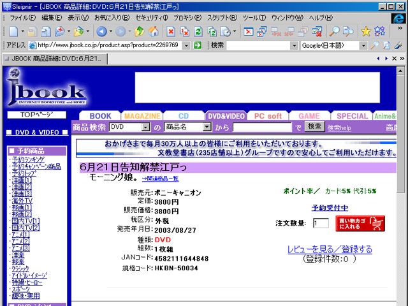Click the address bar URL field
The height and width of the screenshot is (306, 408).
(x=109, y=45)
